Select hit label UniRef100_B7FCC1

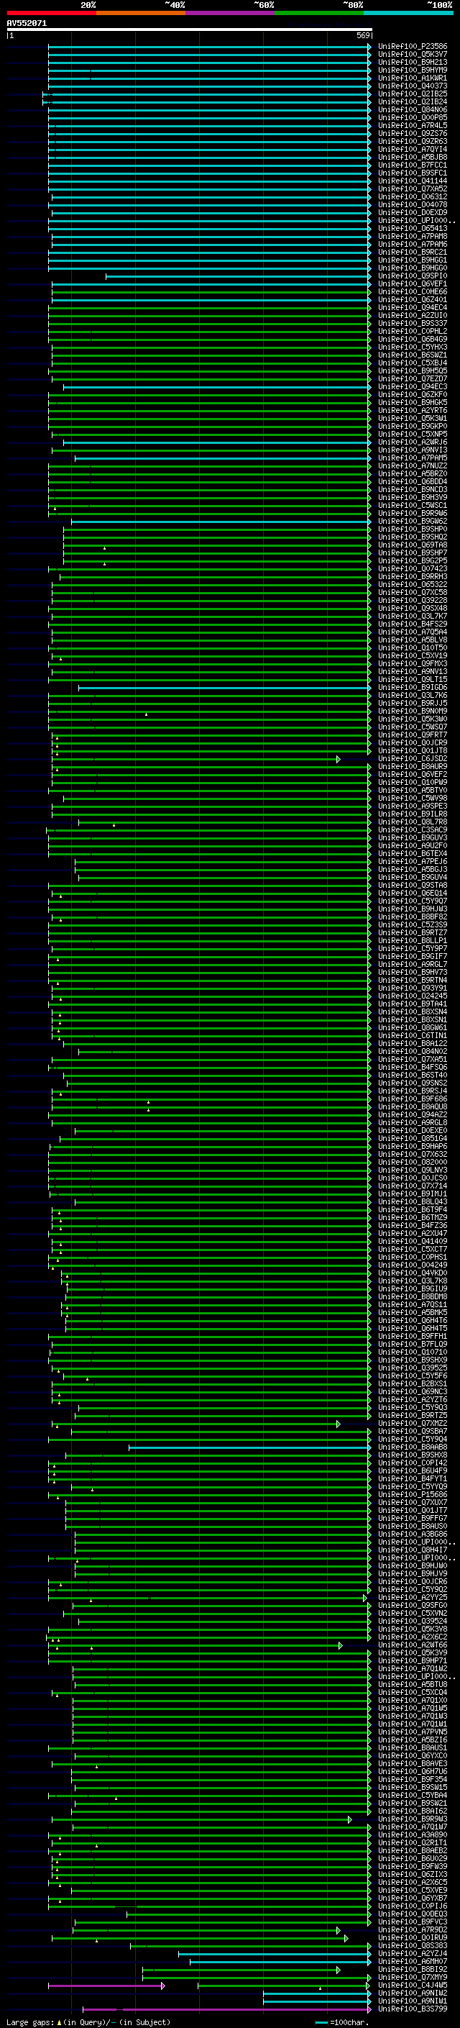pyautogui.click(x=412, y=165)
